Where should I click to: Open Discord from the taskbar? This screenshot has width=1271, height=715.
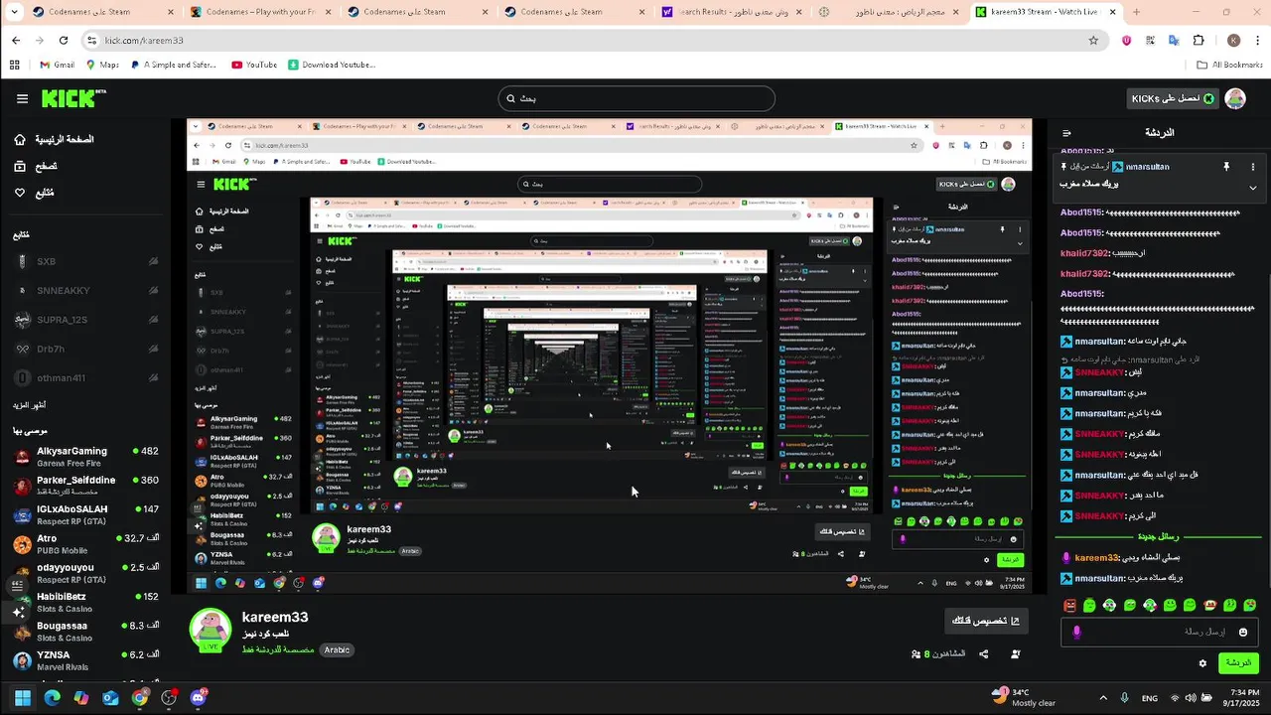point(198,698)
